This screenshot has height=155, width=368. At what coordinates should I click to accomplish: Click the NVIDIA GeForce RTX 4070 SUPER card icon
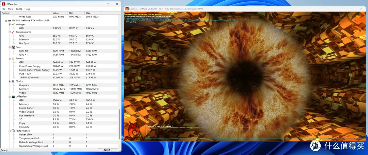point(10,21)
